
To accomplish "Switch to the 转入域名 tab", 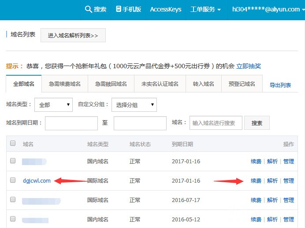I will [x=204, y=84].
